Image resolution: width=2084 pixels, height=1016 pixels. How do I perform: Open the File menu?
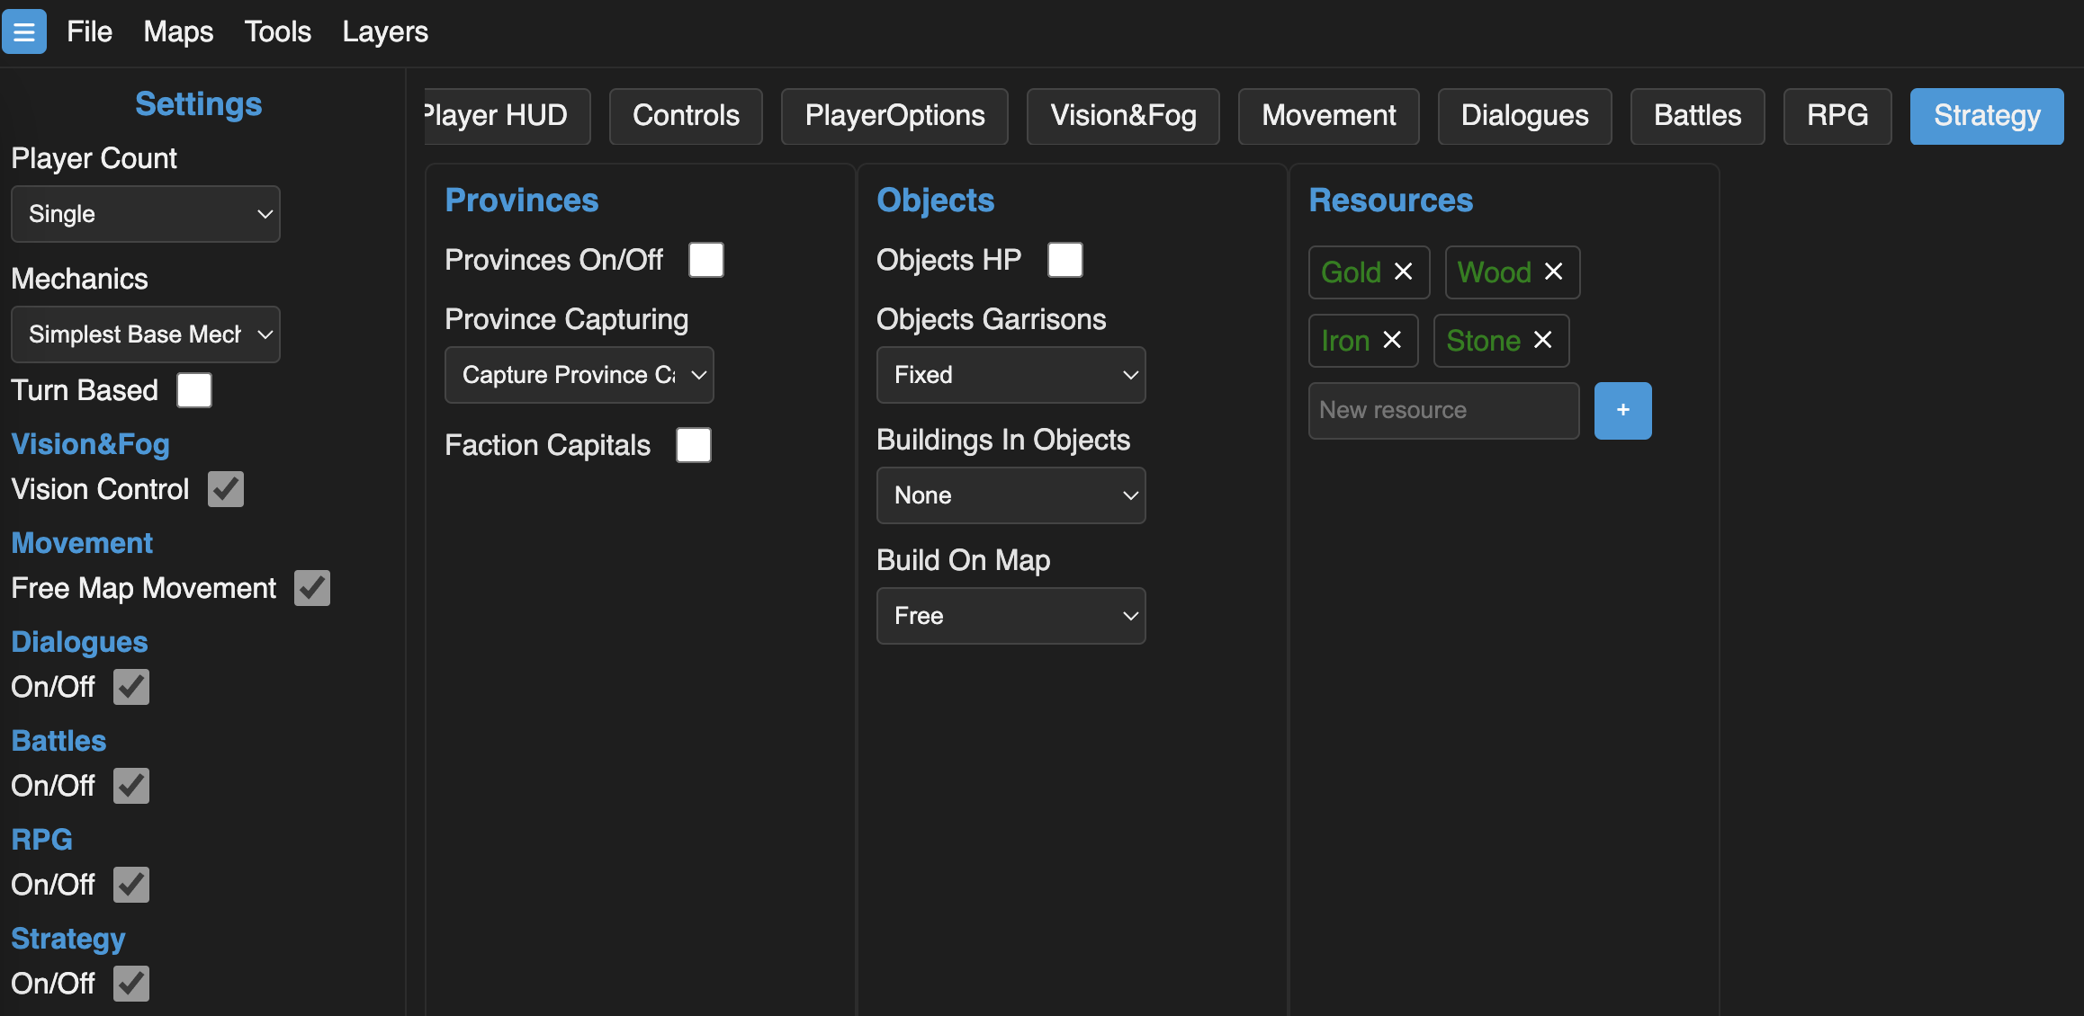(89, 32)
